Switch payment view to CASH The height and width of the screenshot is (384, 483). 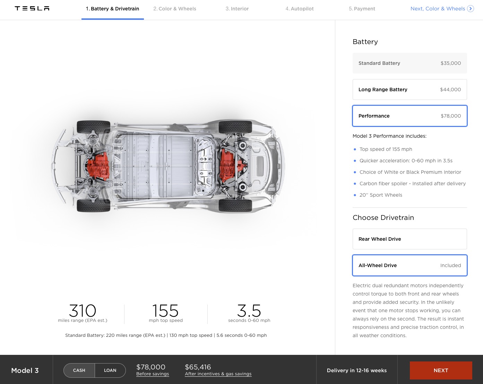pyautogui.click(x=79, y=370)
